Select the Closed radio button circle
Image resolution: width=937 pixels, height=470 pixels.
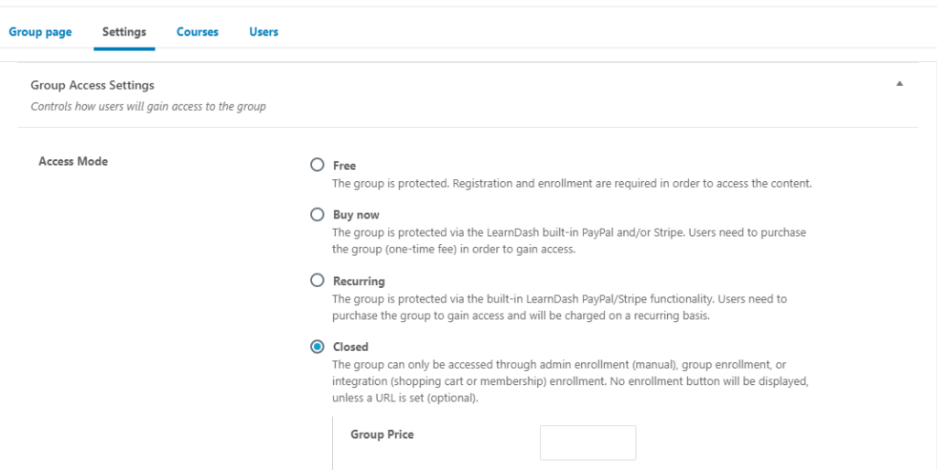(x=318, y=347)
